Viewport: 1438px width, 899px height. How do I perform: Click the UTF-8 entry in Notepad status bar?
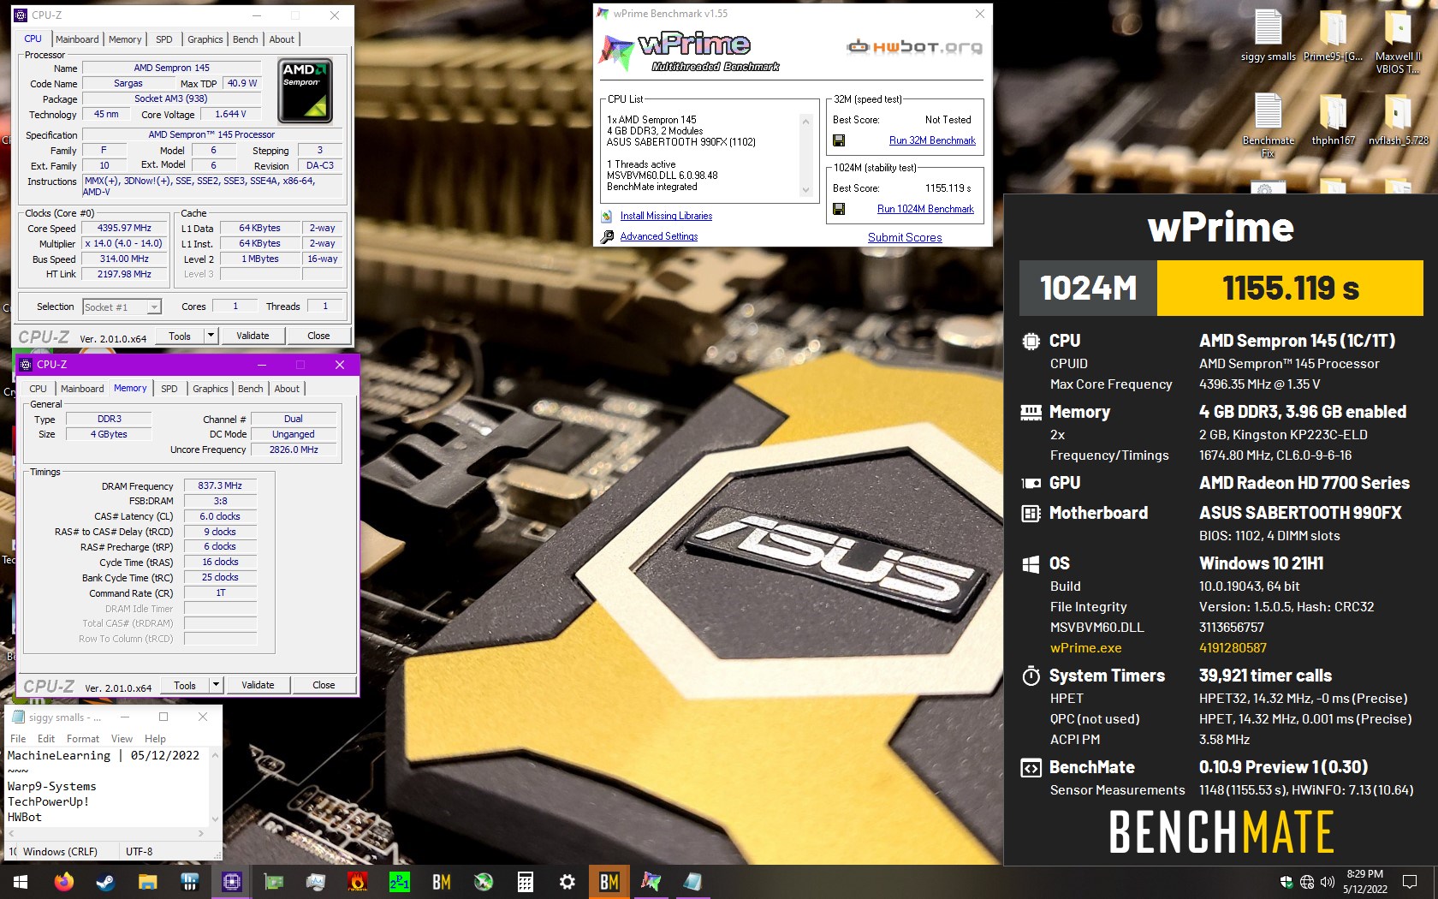[x=140, y=852]
